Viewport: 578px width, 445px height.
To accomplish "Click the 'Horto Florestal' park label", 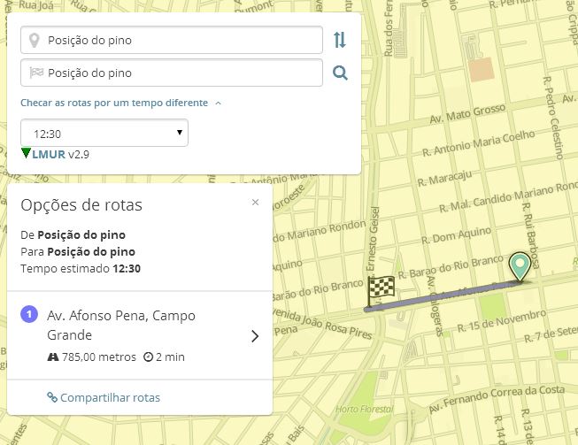I will [364, 409].
